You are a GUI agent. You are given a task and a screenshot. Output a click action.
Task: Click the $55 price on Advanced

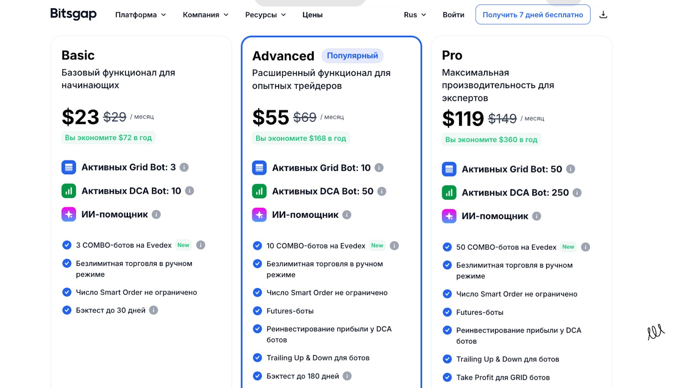[271, 117]
